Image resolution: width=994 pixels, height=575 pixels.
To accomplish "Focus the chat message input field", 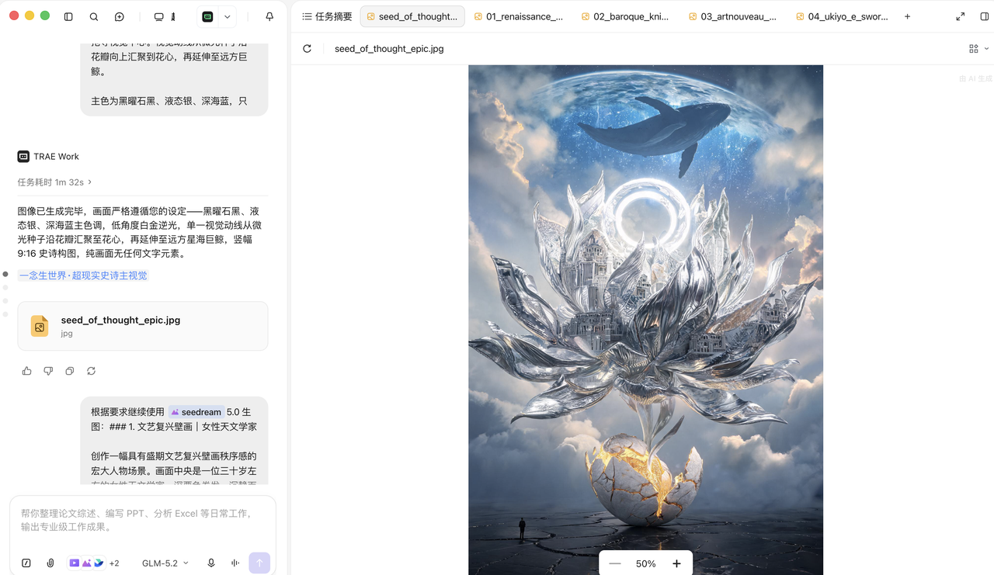I will point(143,520).
